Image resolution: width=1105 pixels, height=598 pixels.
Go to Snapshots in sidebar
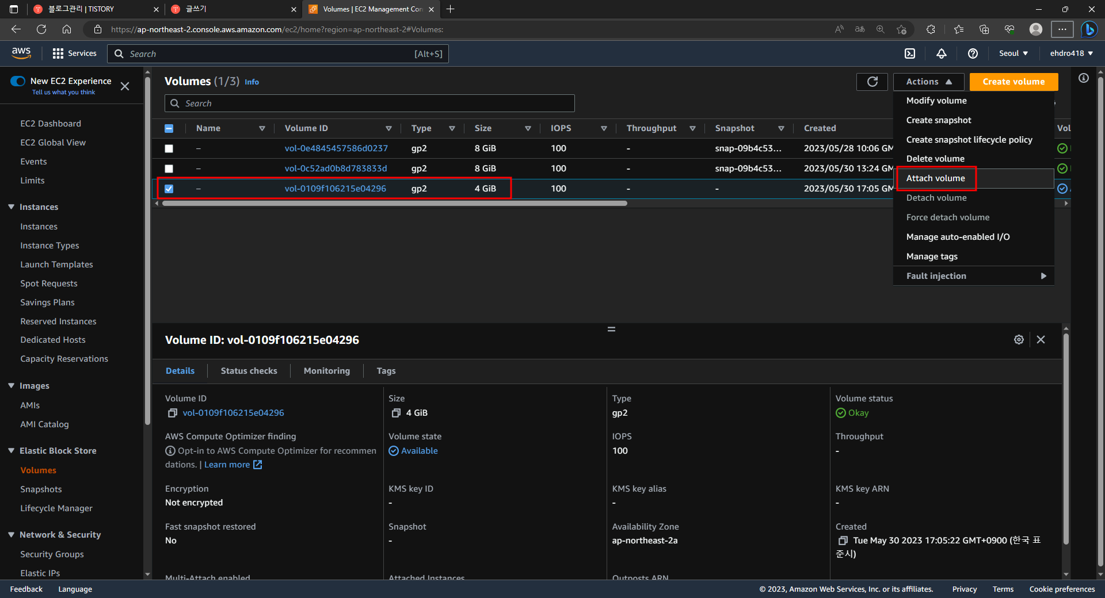[41, 489]
